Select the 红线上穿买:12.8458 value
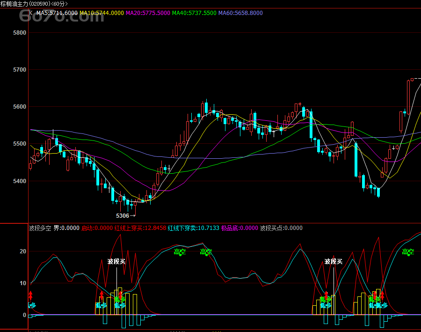 tap(140, 228)
